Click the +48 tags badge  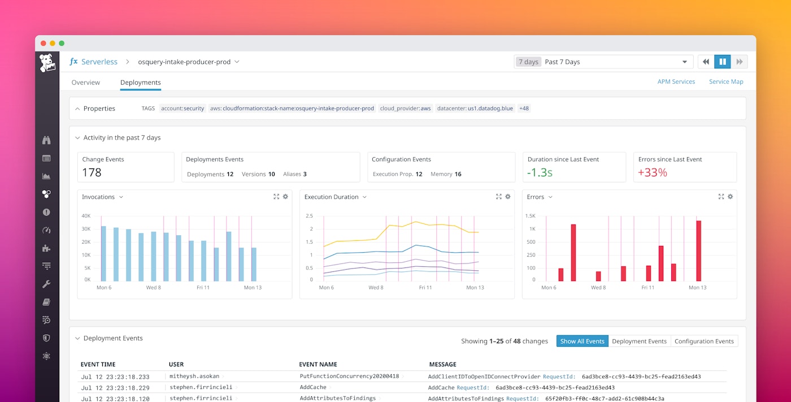[x=523, y=108]
